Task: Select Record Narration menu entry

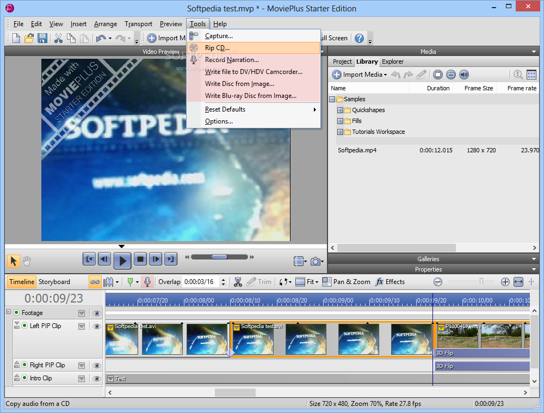Action: tap(254, 60)
